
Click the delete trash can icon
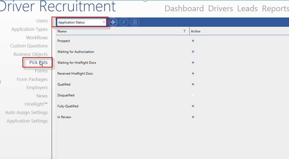tap(135, 22)
